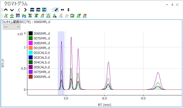This screenshot has width=183, height=108.
Task: Click orange swatch for 001SMPL.d
Action: 31,48
